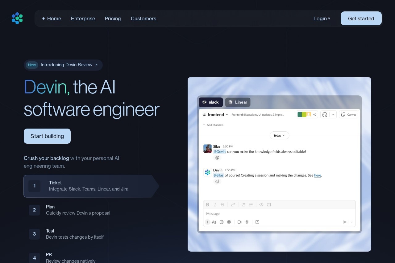
Task: Toggle bold formatting in the message composer
Action: click(x=208, y=204)
